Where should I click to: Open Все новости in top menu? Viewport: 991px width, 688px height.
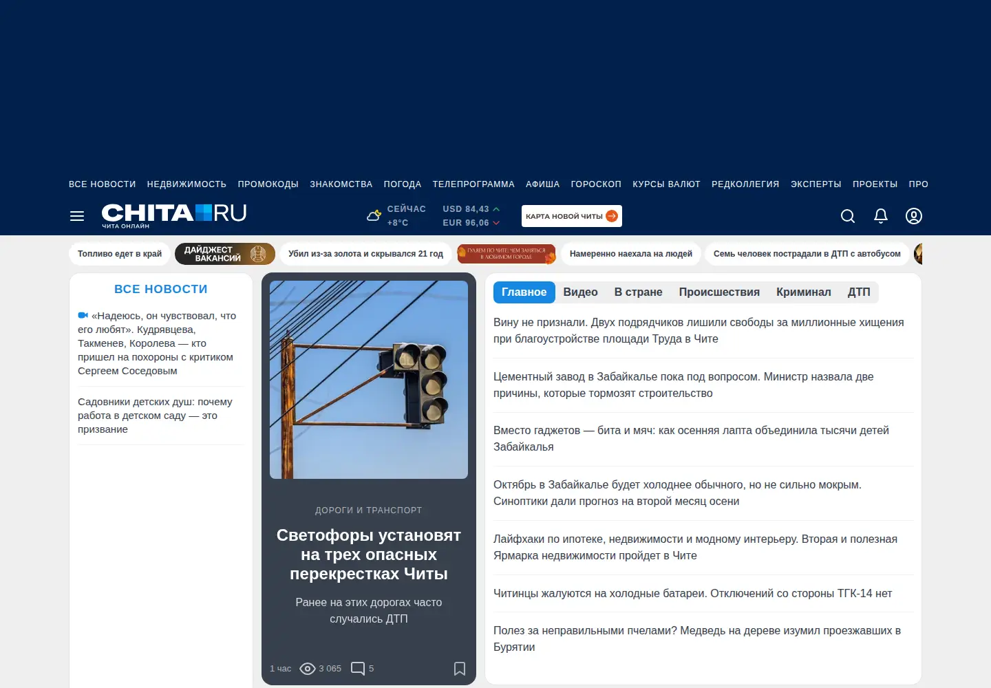tap(103, 184)
